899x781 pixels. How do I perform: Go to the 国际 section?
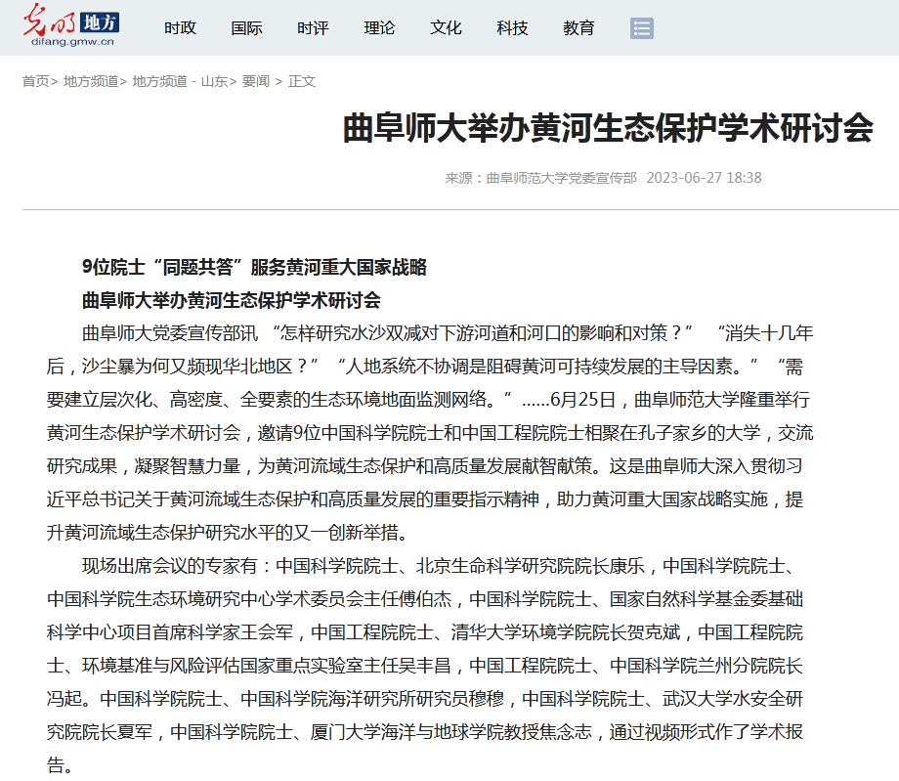[x=246, y=28]
